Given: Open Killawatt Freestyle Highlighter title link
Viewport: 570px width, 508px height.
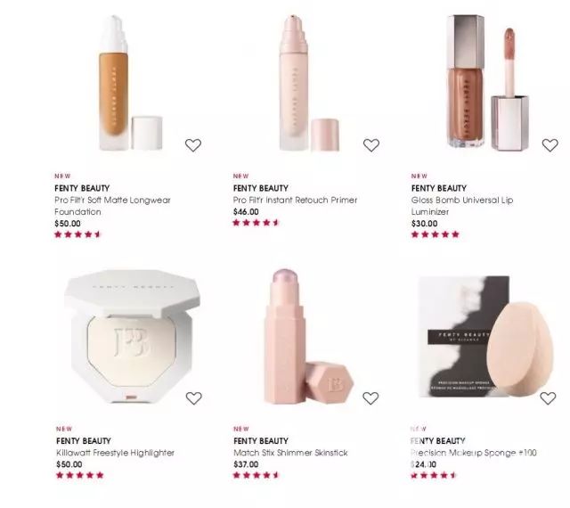Looking at the screenshot, I should (115, 453).
